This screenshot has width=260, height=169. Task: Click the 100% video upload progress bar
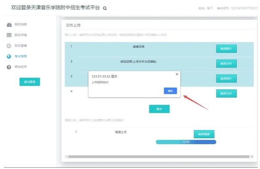click(x=186, y=142)
